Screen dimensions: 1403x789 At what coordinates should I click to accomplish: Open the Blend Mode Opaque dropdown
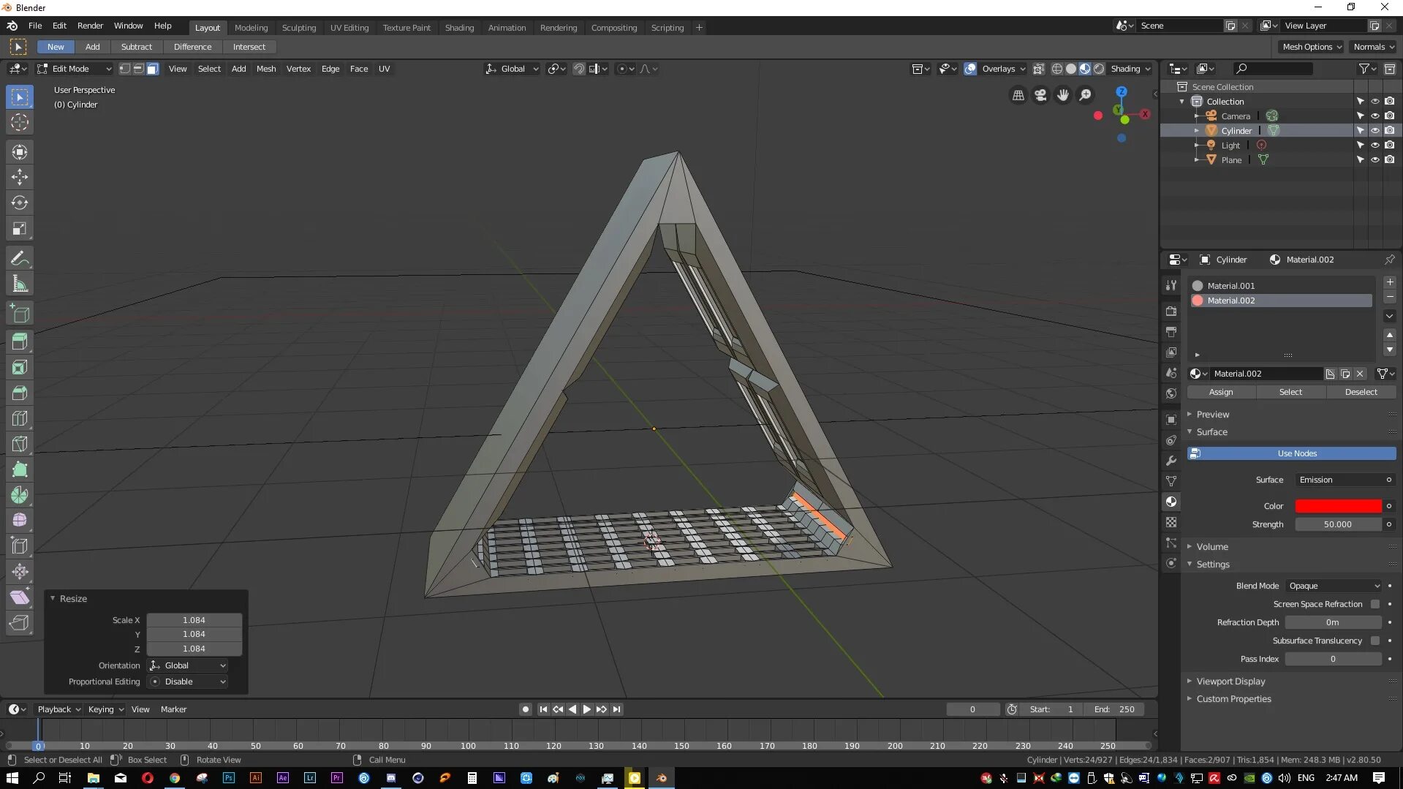point(1334,586)
